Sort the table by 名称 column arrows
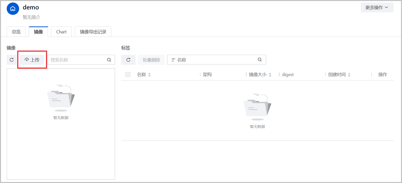Image resolution: width=402 pixels, height=183 pixels. click(x=149, y=75)
